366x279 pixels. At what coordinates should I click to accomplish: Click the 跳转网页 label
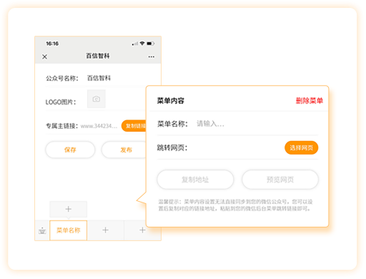(172, 148)
